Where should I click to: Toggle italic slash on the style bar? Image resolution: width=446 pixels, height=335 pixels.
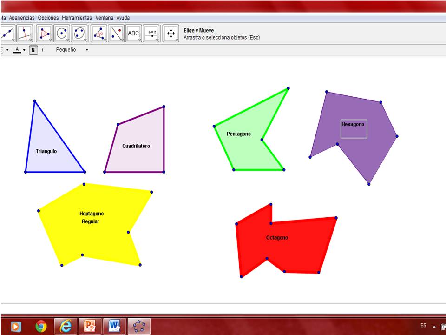(x=42, y=50)
